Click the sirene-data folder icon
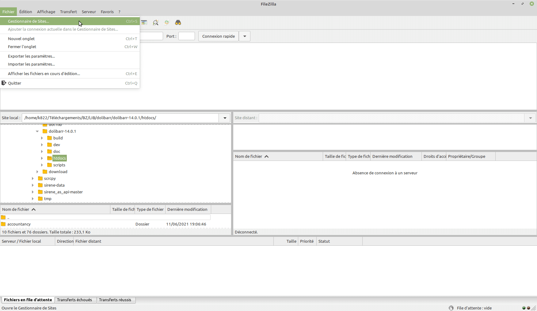This screenshot has width=537, height=311. point(40,185)
